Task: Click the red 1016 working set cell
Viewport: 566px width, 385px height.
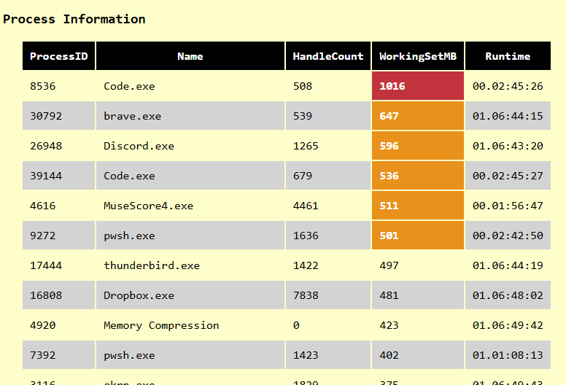Action: 418,86
